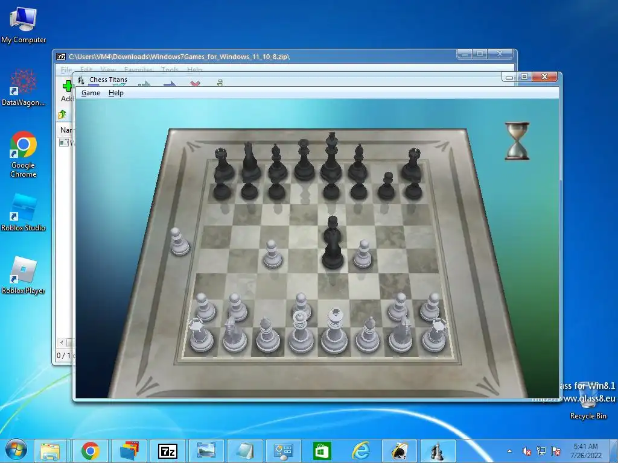Click the muted volume tray icon
The image size is (618, 463).
[526, 451]
